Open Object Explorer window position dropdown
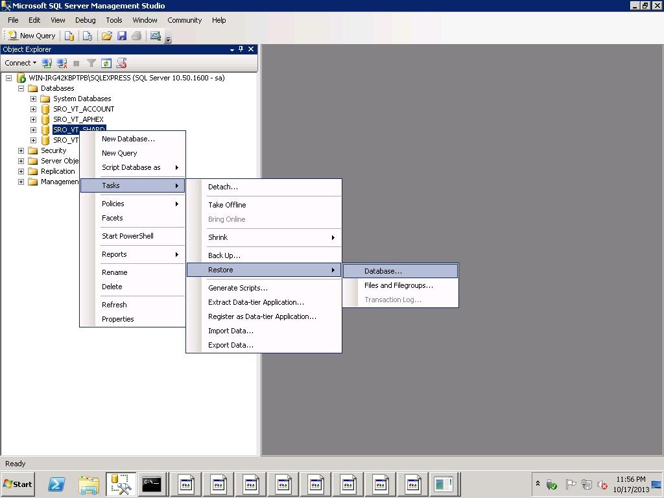The image size is (664, 498). [x=232, y=49]
